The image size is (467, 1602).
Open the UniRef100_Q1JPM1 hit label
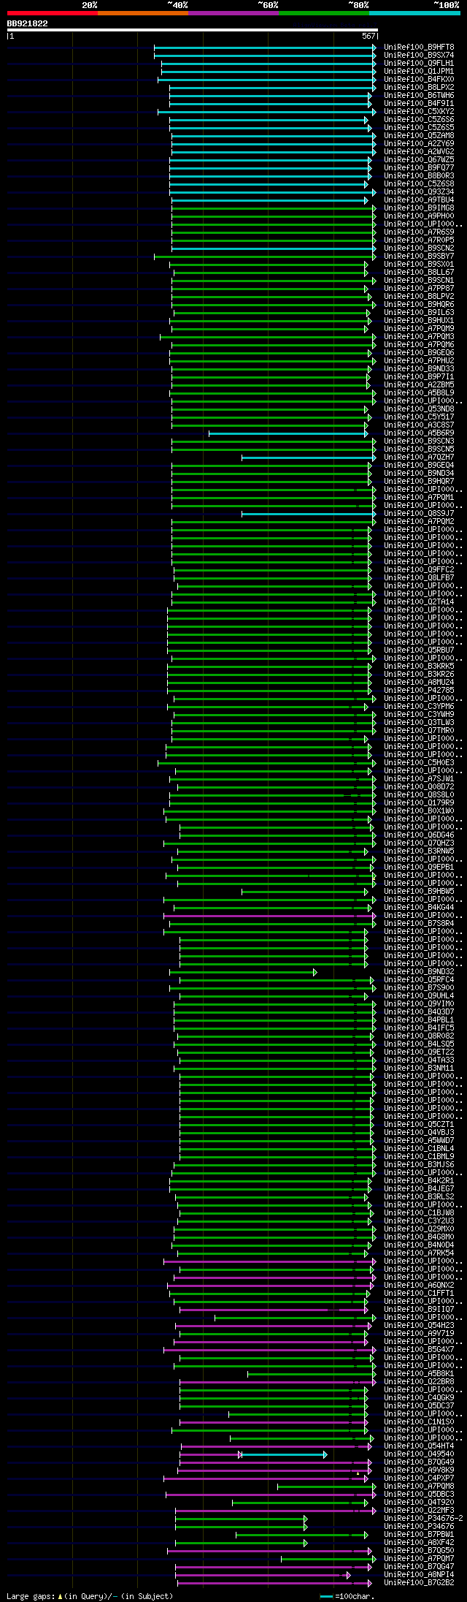(x=419, y=71)
